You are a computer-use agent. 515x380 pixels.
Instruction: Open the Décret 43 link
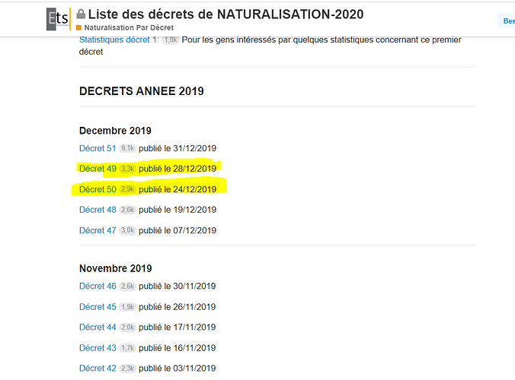pos(98,348)
